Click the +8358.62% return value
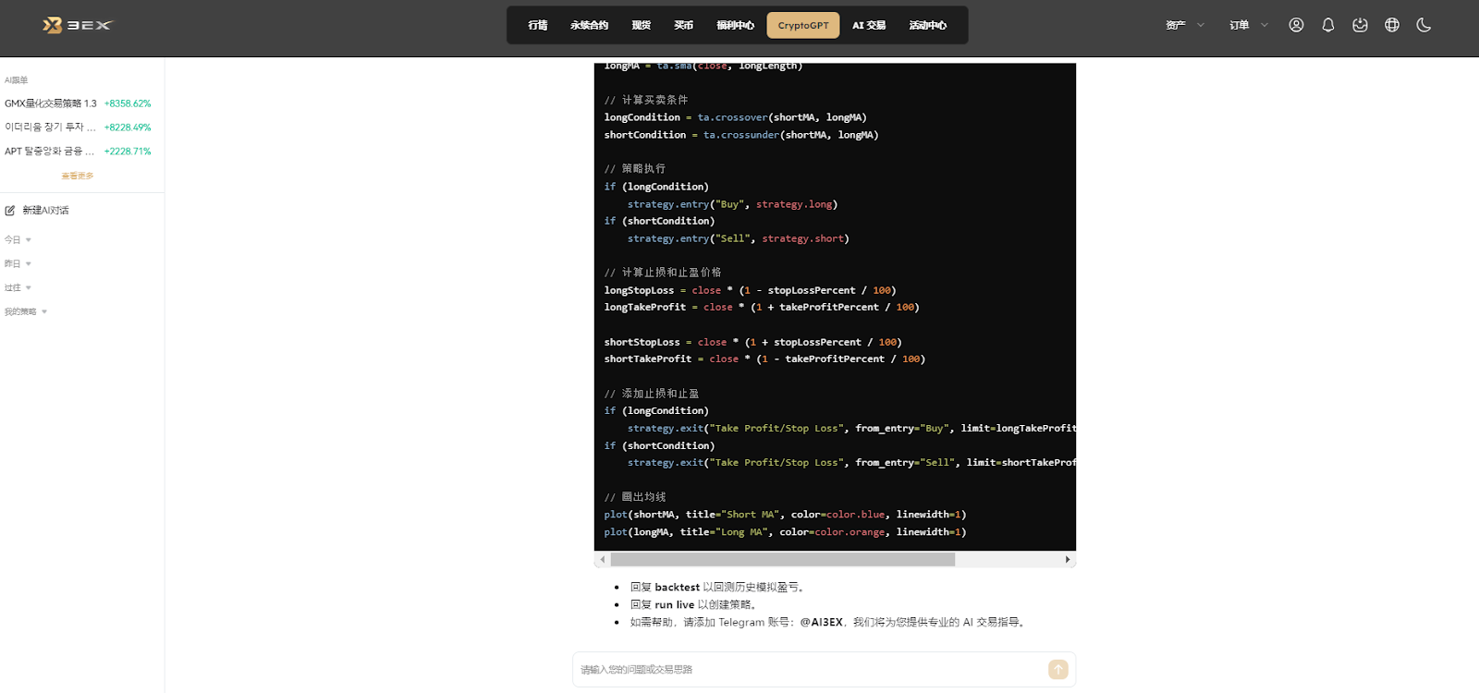The width and height of the screenshot is (1479, 693). click(x=128, y=103)
